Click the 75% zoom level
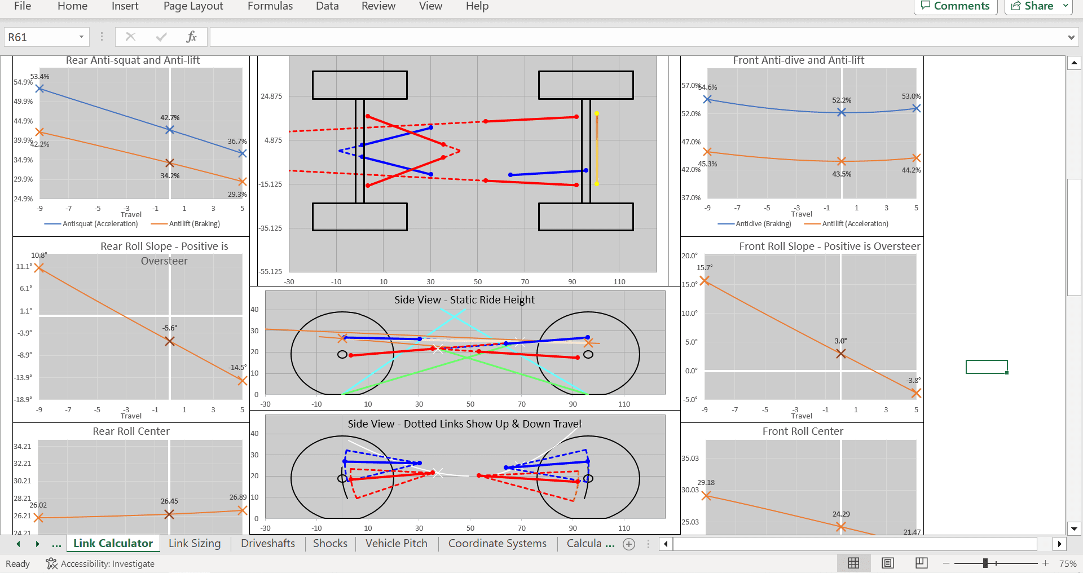Image resolution: width=1083 pixels, height=573 pixels. click(1068, 563)
